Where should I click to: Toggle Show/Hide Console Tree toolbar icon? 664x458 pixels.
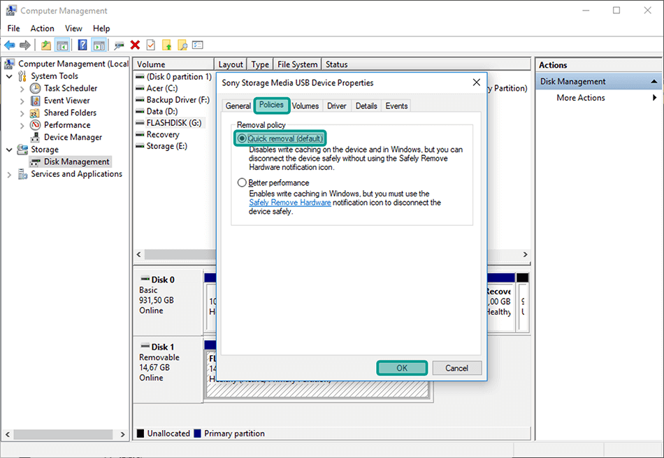(x=62, y=45)
